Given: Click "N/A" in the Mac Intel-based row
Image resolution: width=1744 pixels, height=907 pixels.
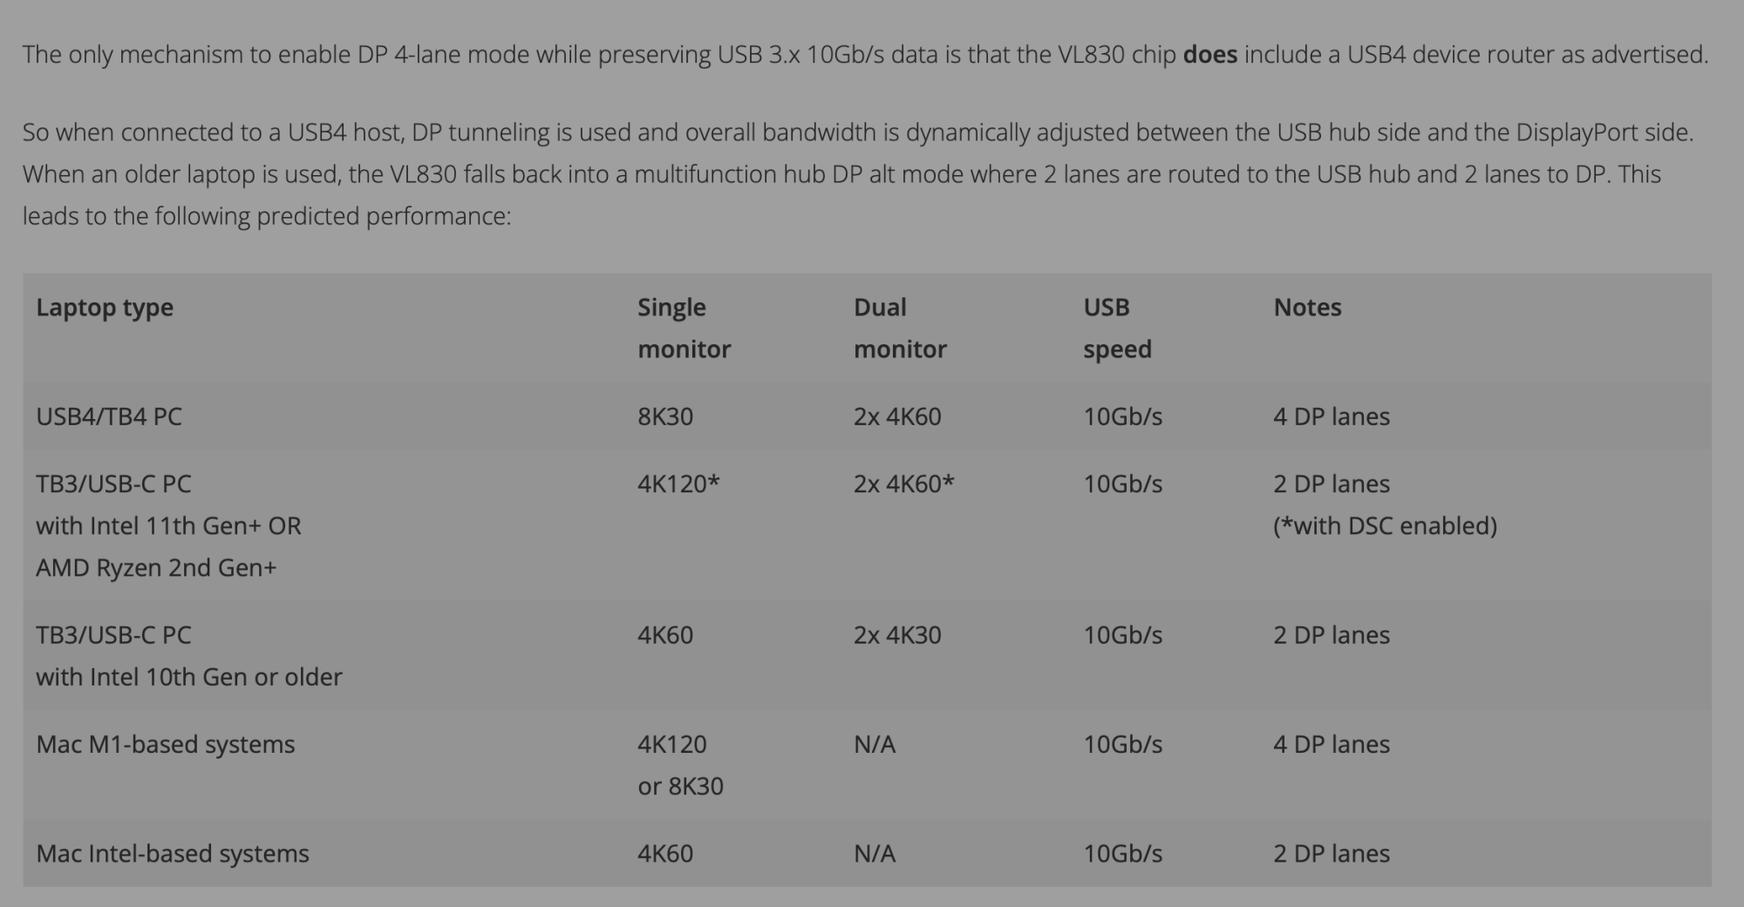Looking at the screenshot, I should click(875, 854).
